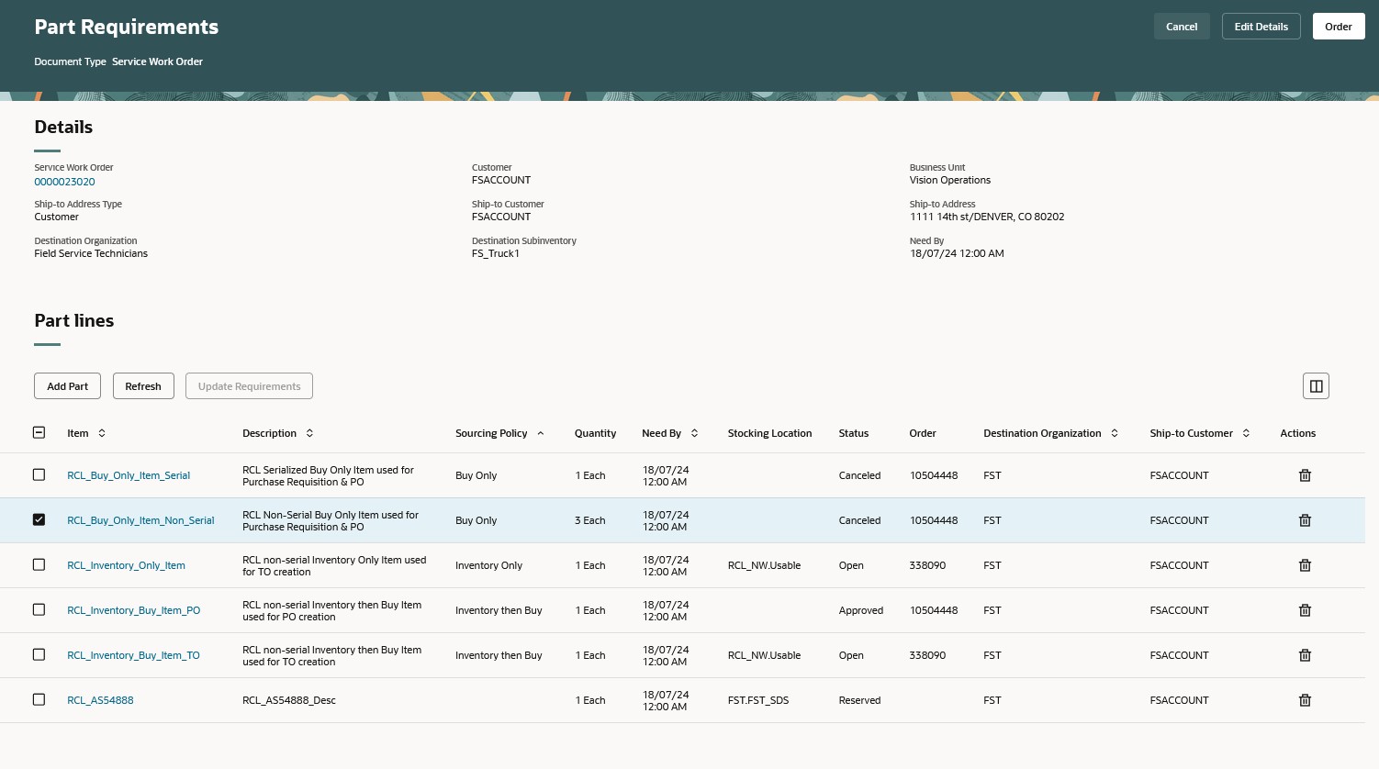Open RCL_Inventory_Only_Item item link

tap(126, 565)
